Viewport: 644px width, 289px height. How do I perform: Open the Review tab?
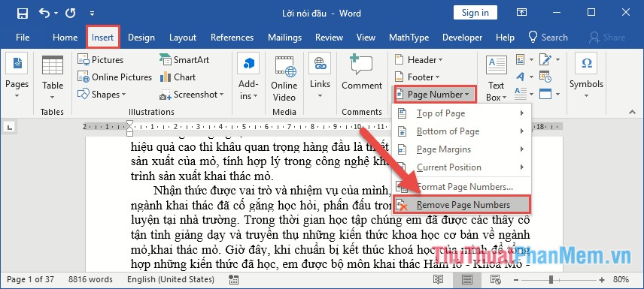pos(329,38)
